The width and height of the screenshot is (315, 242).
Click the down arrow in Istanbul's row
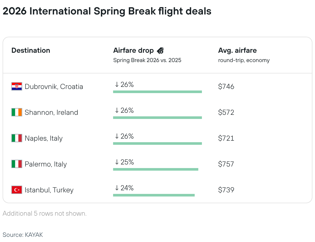[117, 188]
